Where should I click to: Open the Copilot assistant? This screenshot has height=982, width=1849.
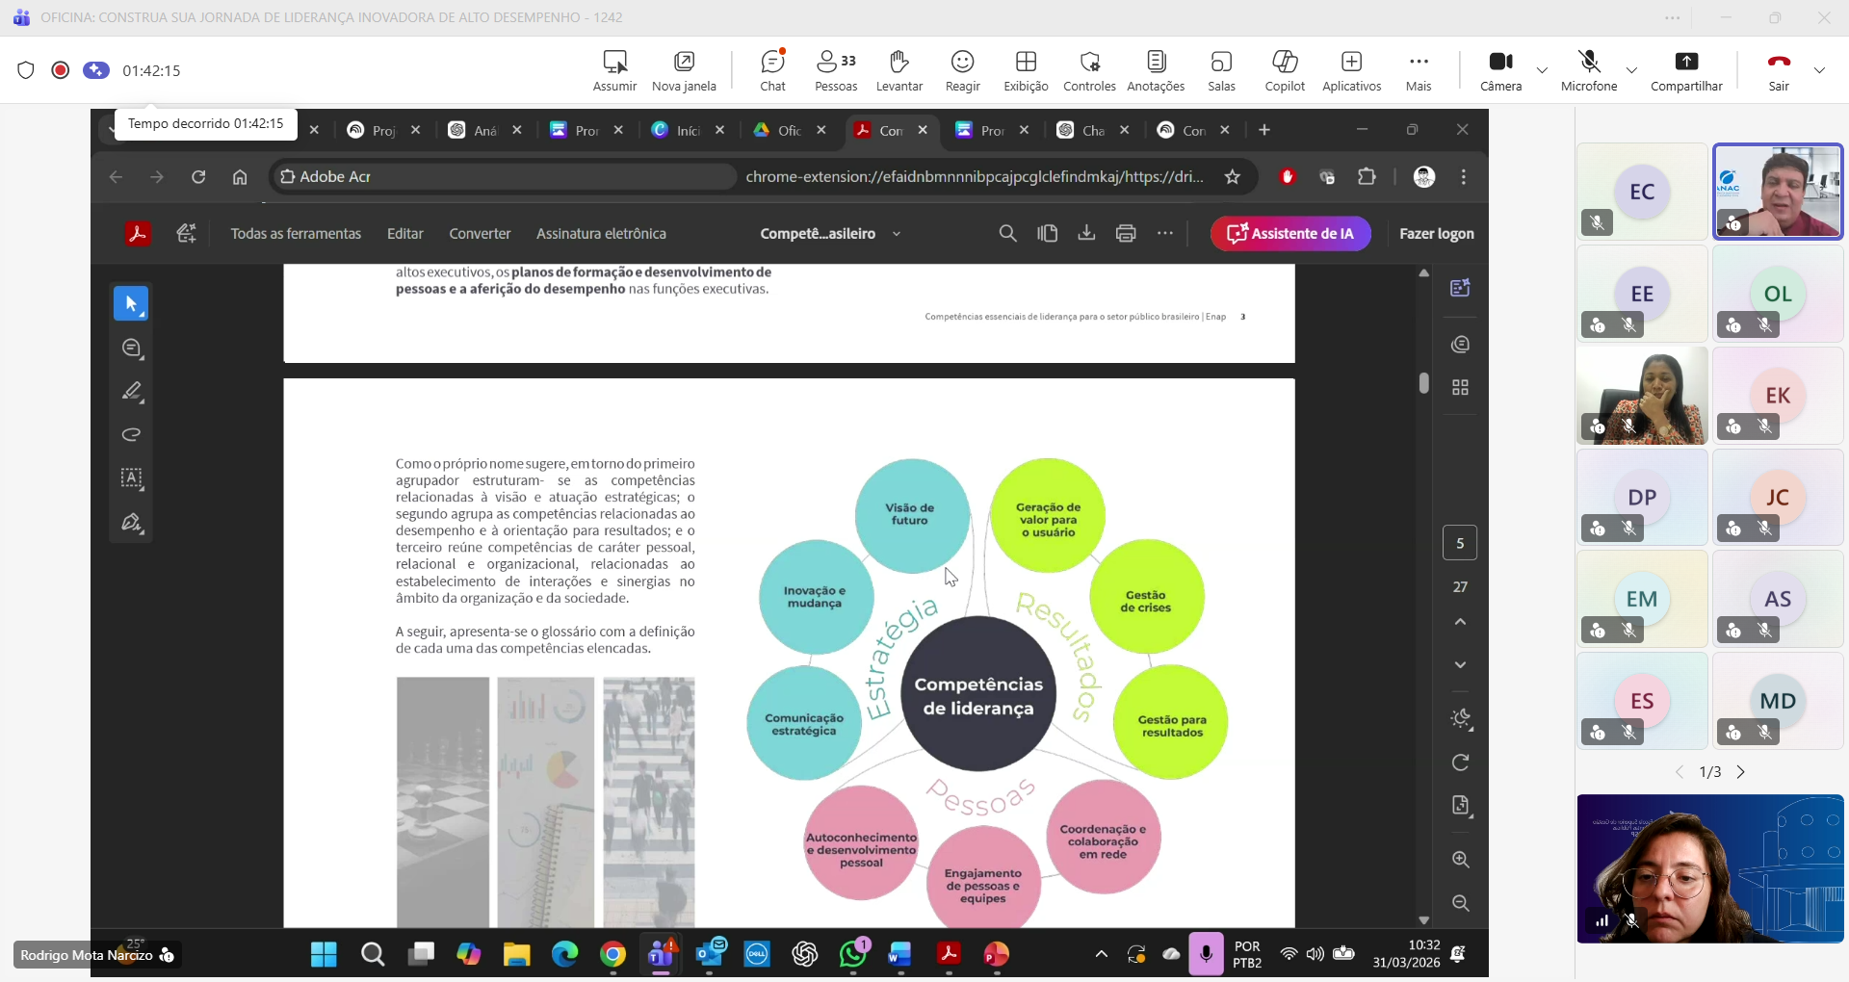[1285, 70]
